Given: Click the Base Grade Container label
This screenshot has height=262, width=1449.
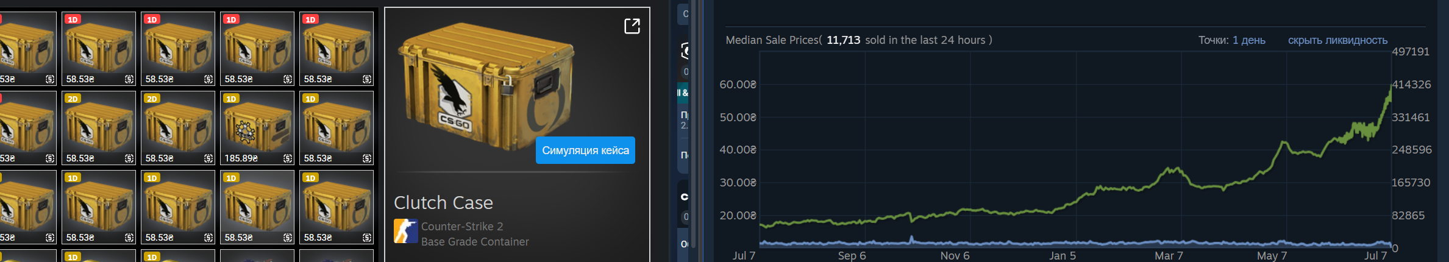Looking at the screenshot, I should coord(475,242).
